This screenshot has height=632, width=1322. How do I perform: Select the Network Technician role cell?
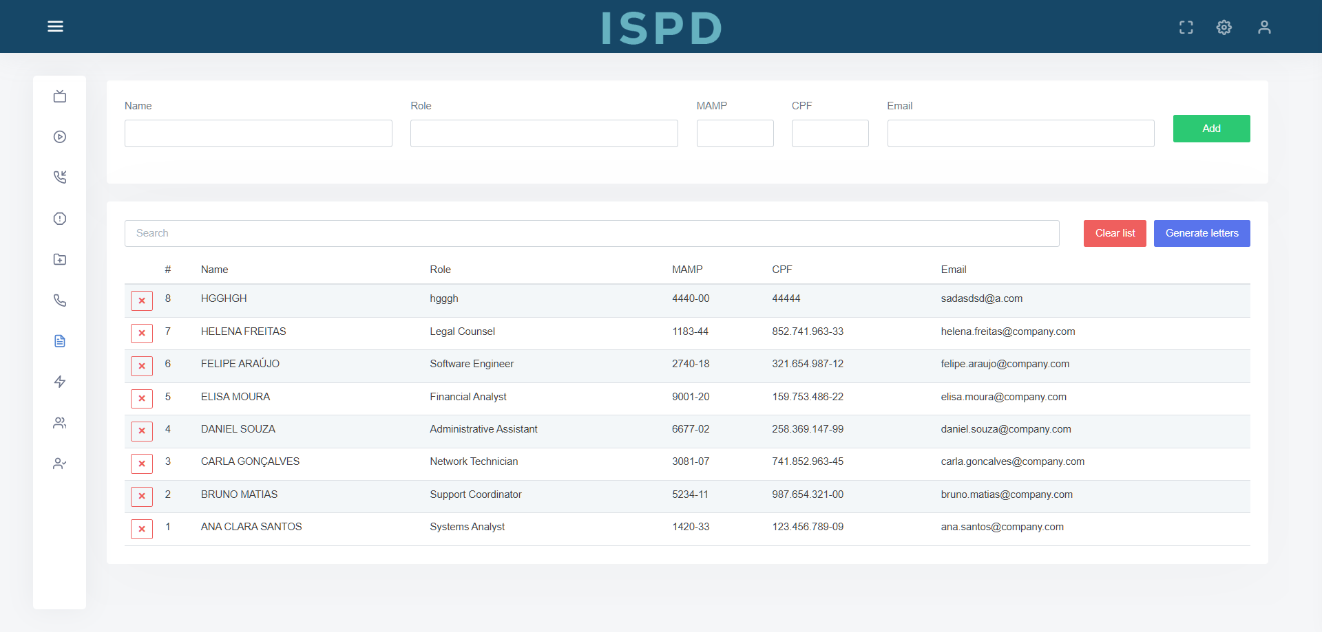[474, 461]
